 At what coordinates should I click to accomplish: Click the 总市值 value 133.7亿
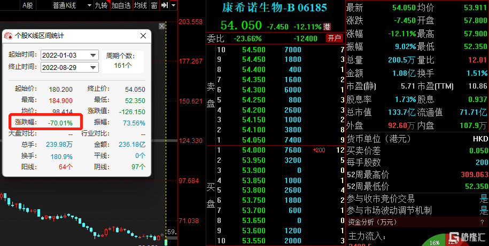[402, 112]
